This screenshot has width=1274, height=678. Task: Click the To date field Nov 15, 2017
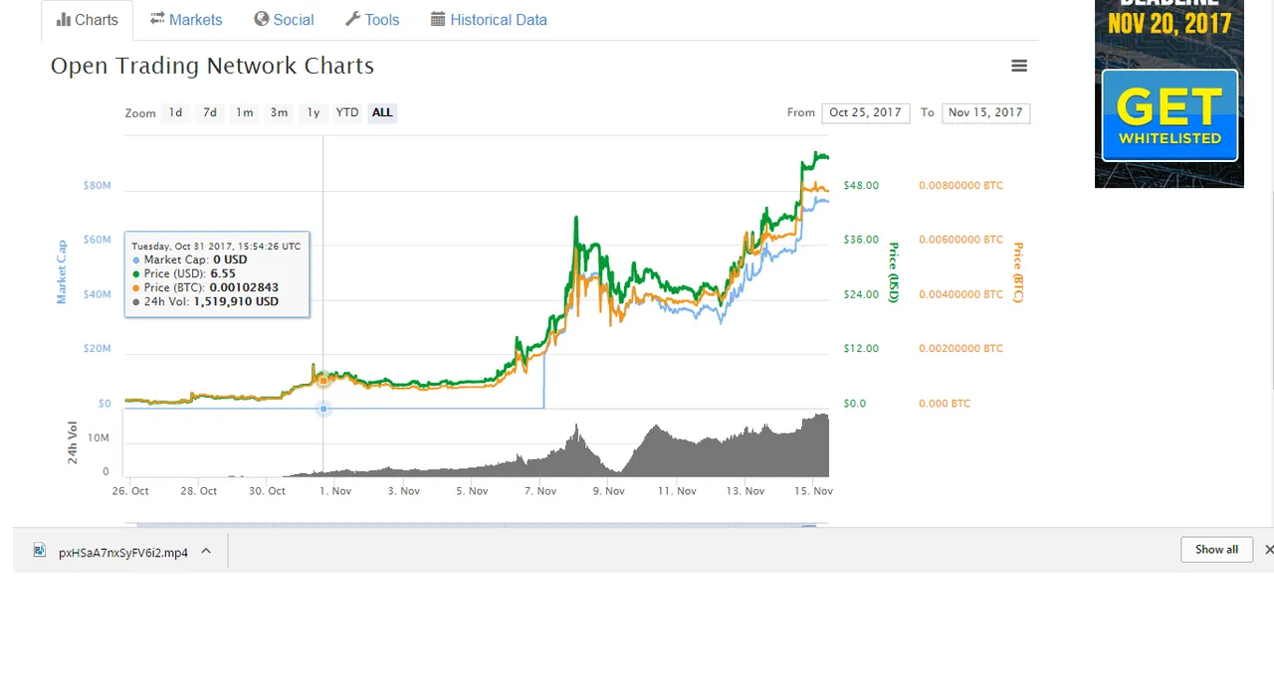pos(985,112)
